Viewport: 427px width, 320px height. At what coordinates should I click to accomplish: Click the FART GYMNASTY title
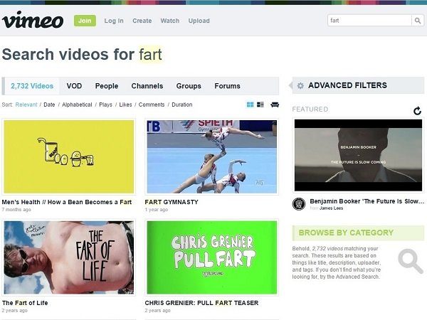[x=172, y=202]
